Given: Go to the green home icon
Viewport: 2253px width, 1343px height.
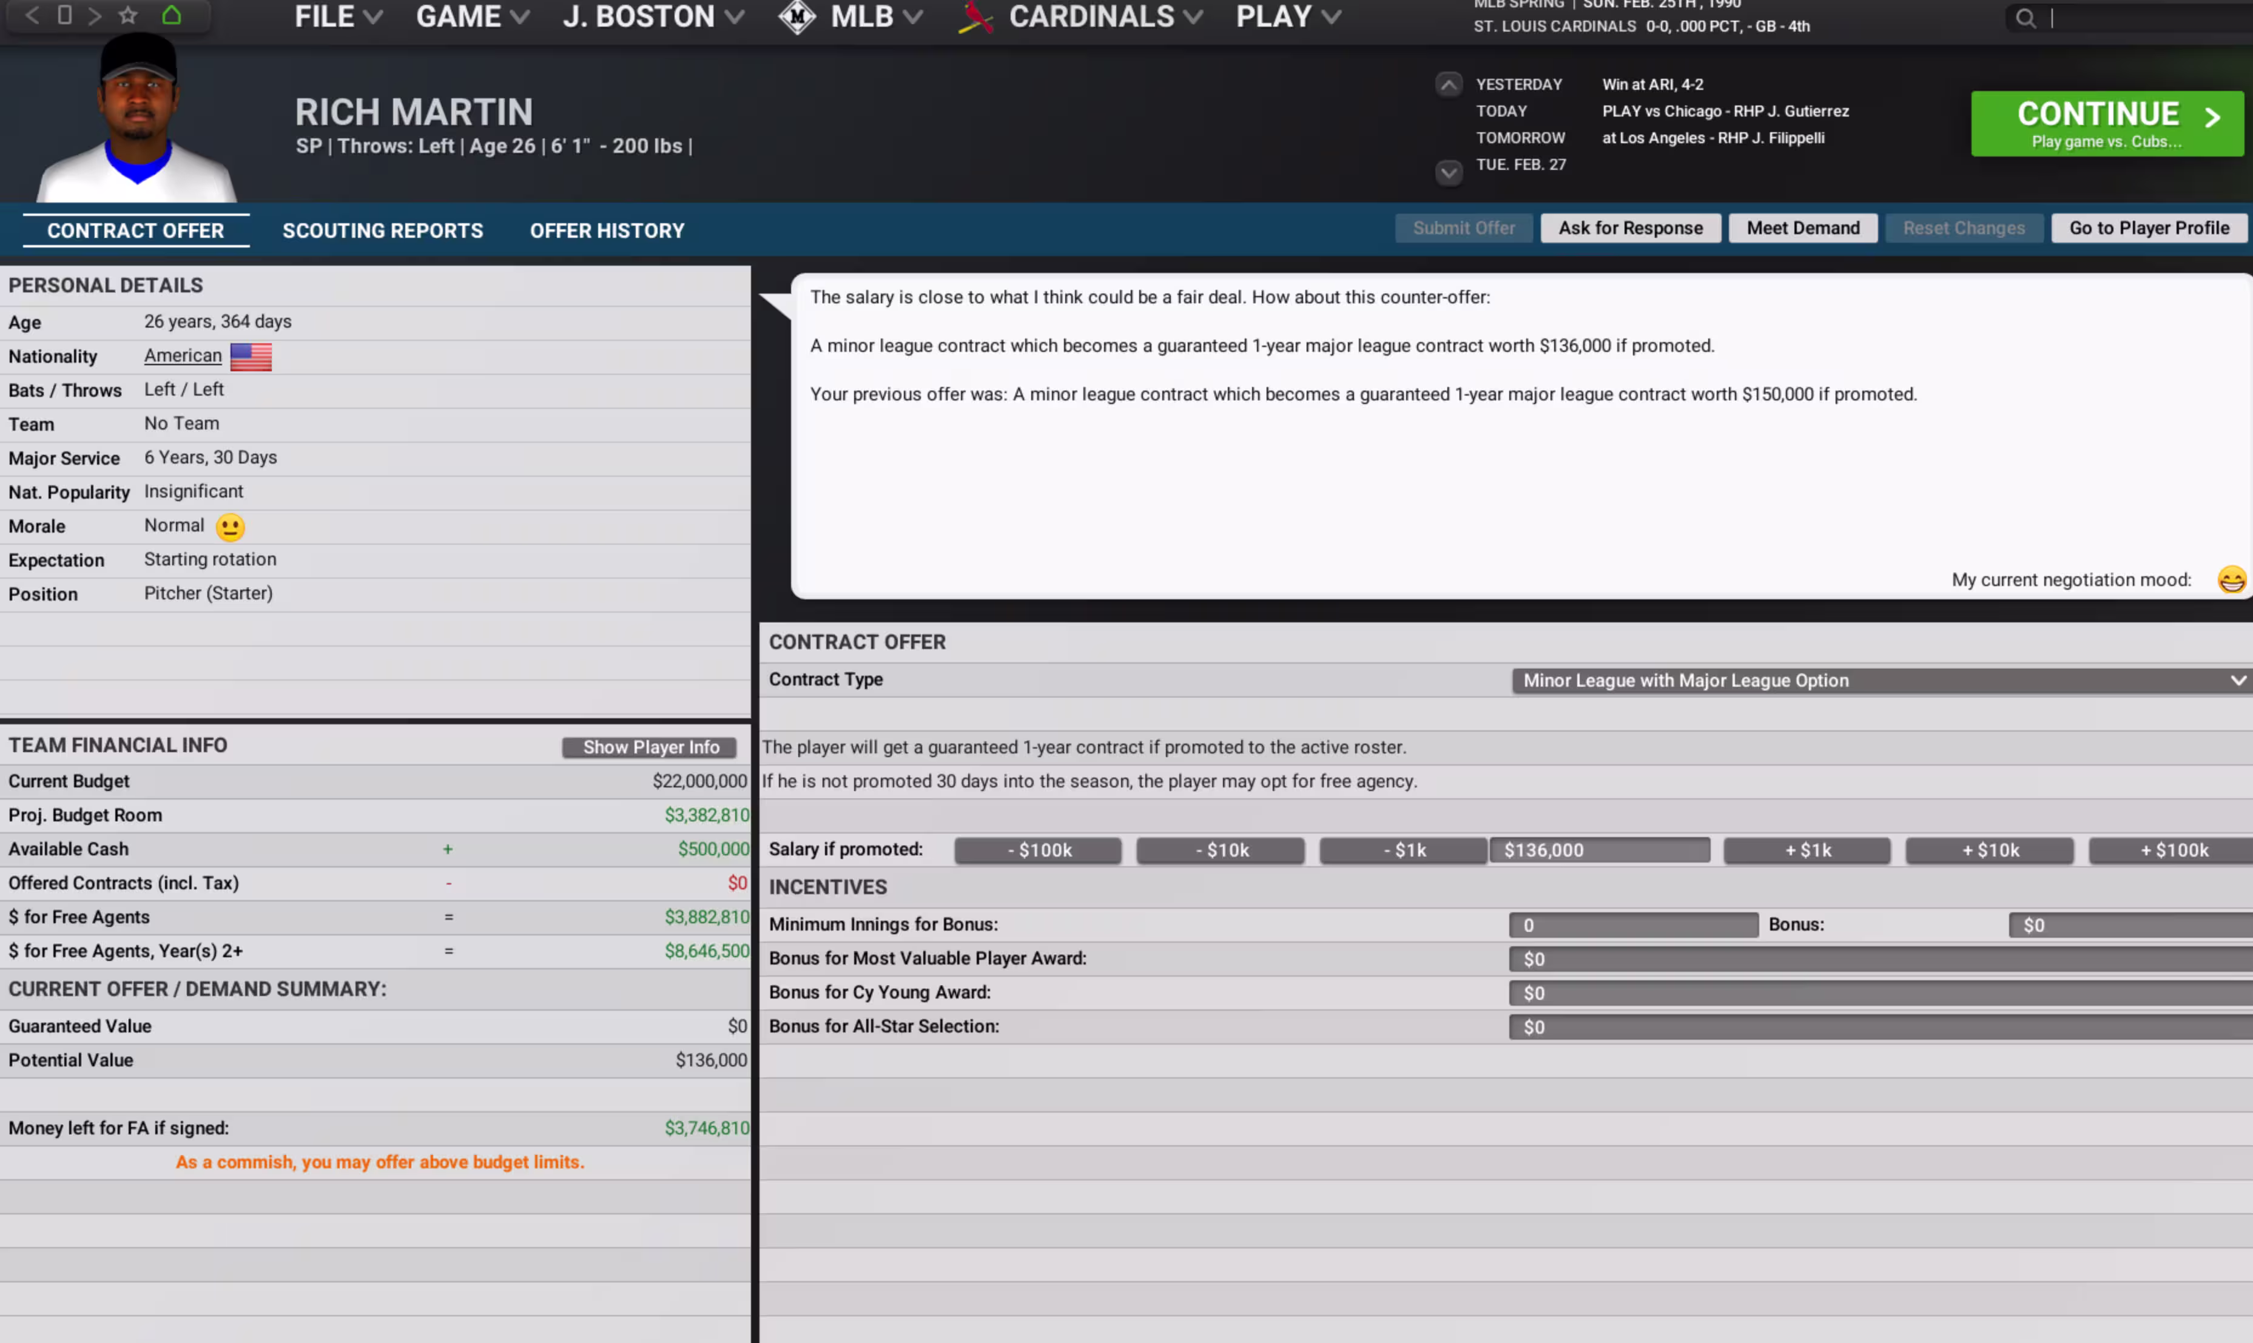Looking at the screenshot, I should [x=171, y=15].
